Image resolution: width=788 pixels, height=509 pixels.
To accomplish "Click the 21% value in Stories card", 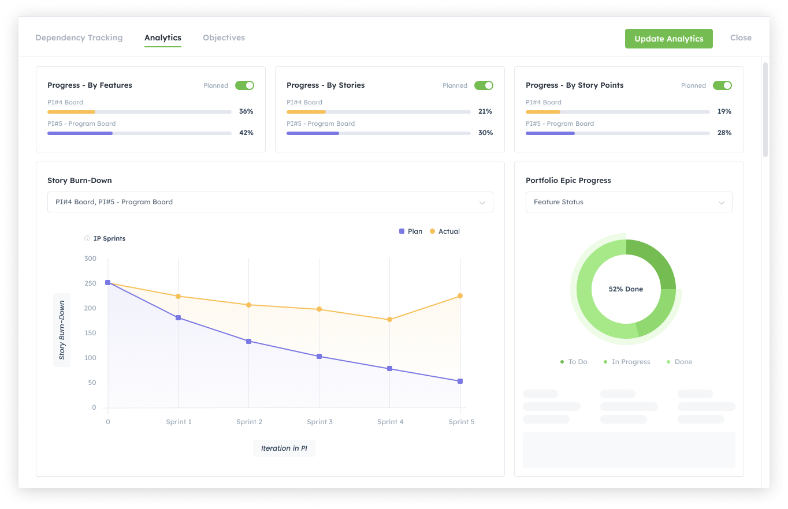I will click(x=485, y=111).
